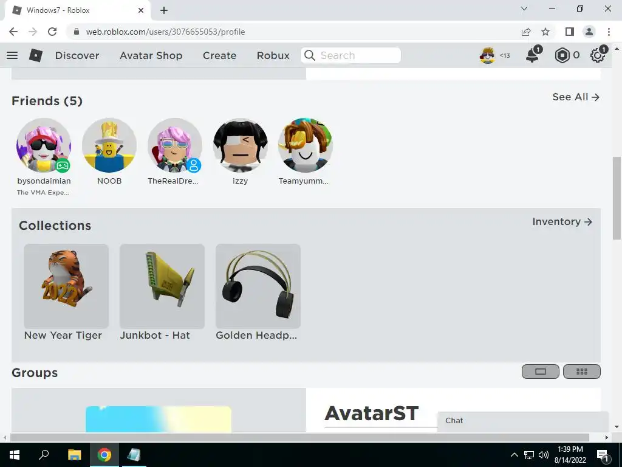This screenshot has width=622, height=467.
Task: Open the notepad-like app in taskbar
Action: (134, 455)
